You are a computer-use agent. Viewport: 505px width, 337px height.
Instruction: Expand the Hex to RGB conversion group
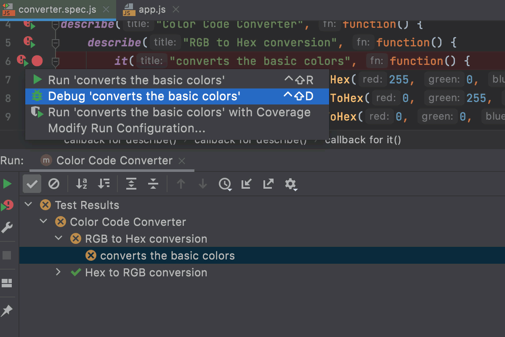[58, 272]
